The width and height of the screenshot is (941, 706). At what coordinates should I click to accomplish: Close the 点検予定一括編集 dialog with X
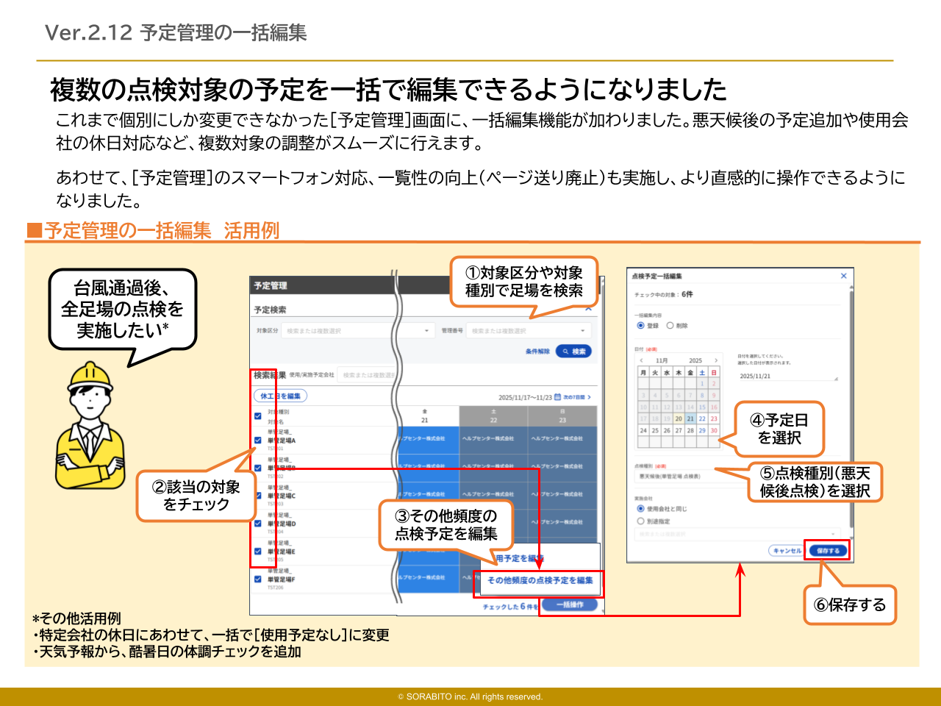[x=843, y=276]
